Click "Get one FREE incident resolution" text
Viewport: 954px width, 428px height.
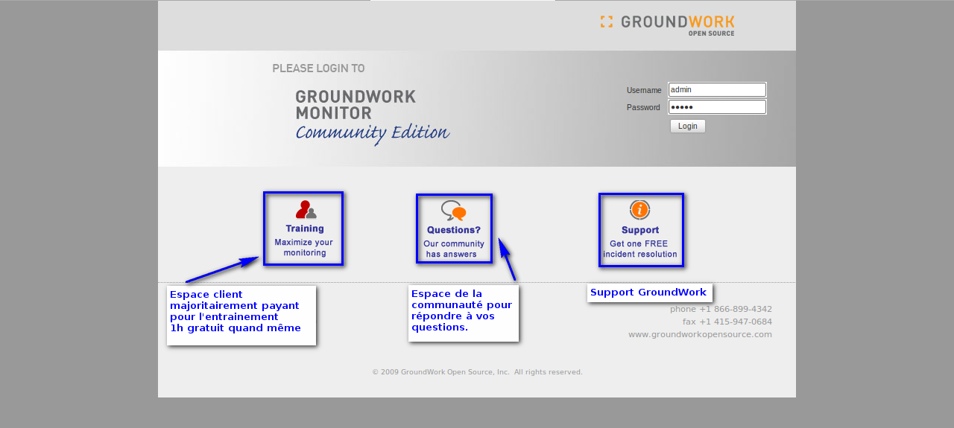640,249
